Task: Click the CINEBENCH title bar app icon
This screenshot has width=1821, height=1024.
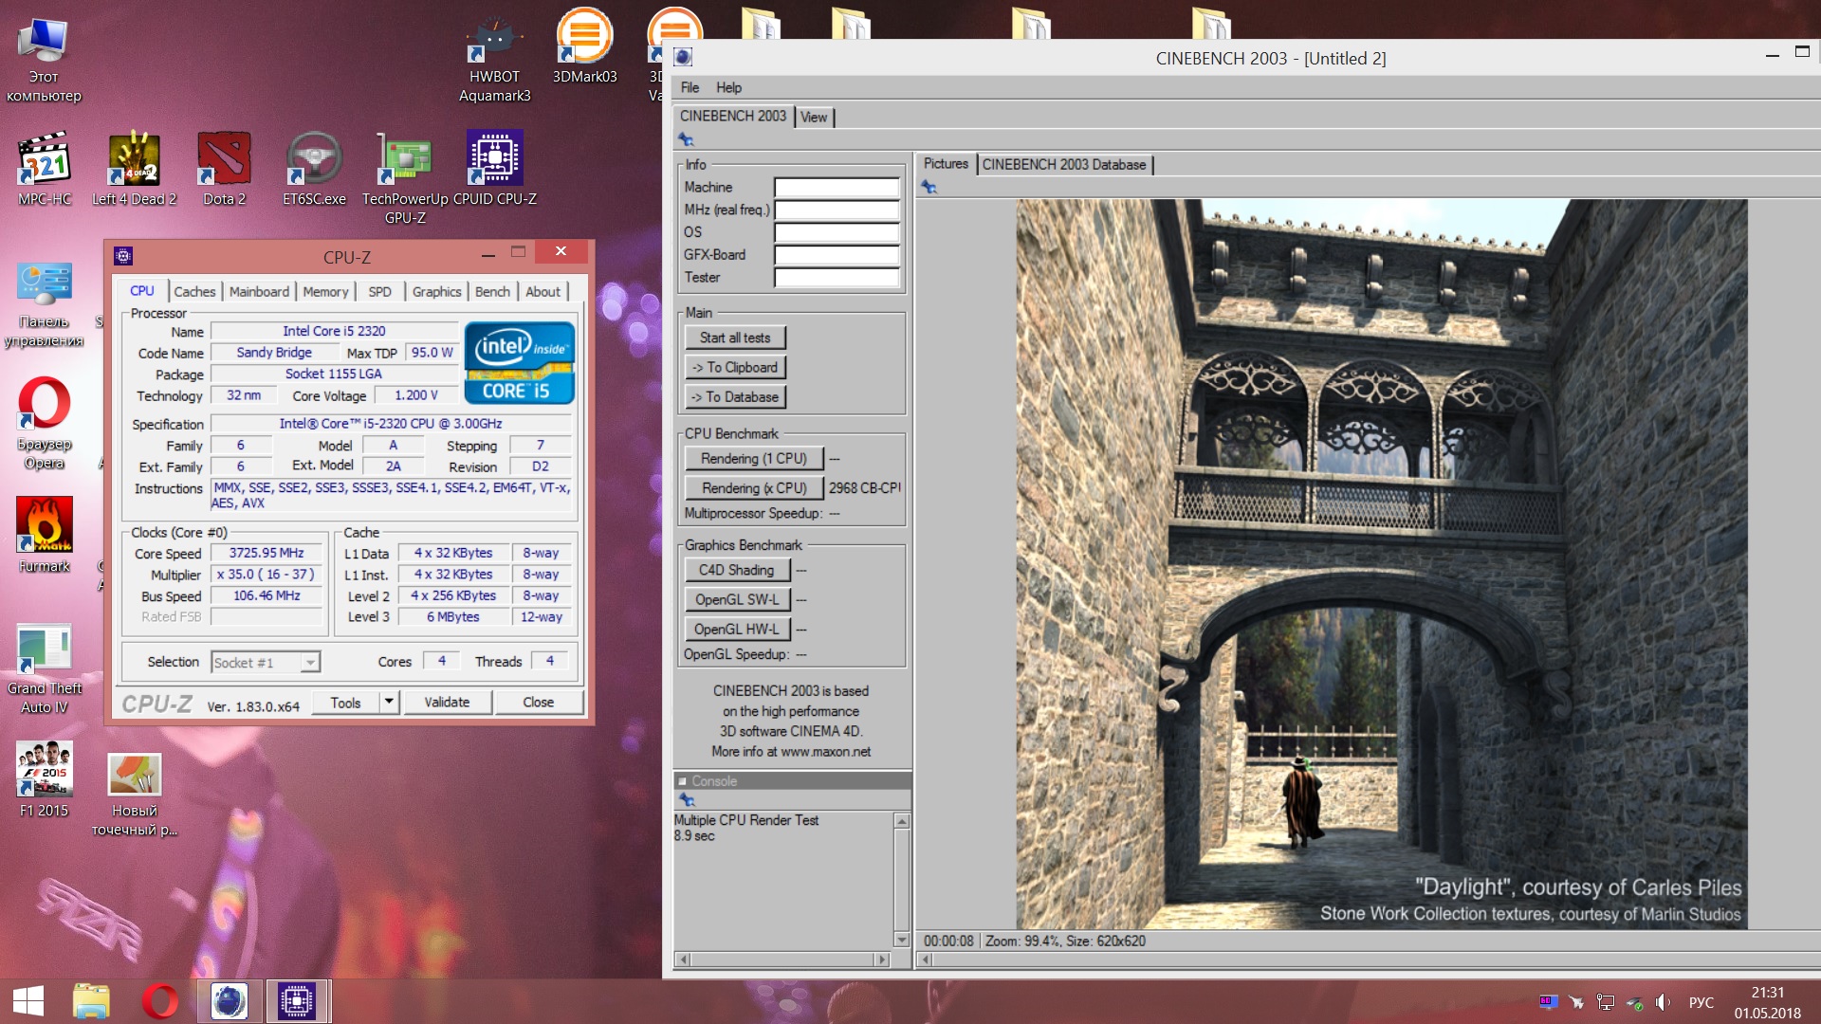Action: pos(683,57)
